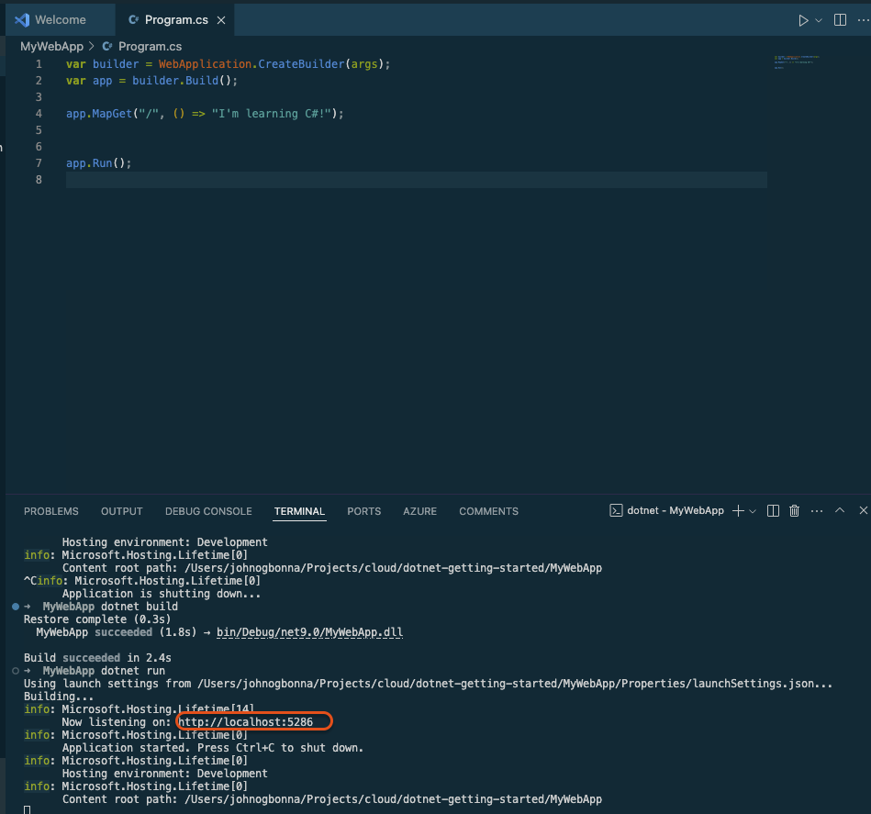Viewport: 871px width, 814px height.
Task: Click the blue command marker beside dotnet build
Action: click(16, 607)
